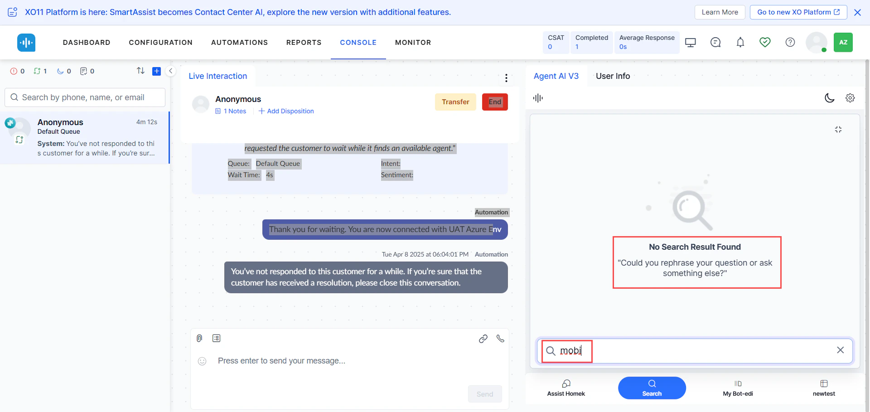Click the Add Disposition link
870x412 pixels.
coord(286,111)
